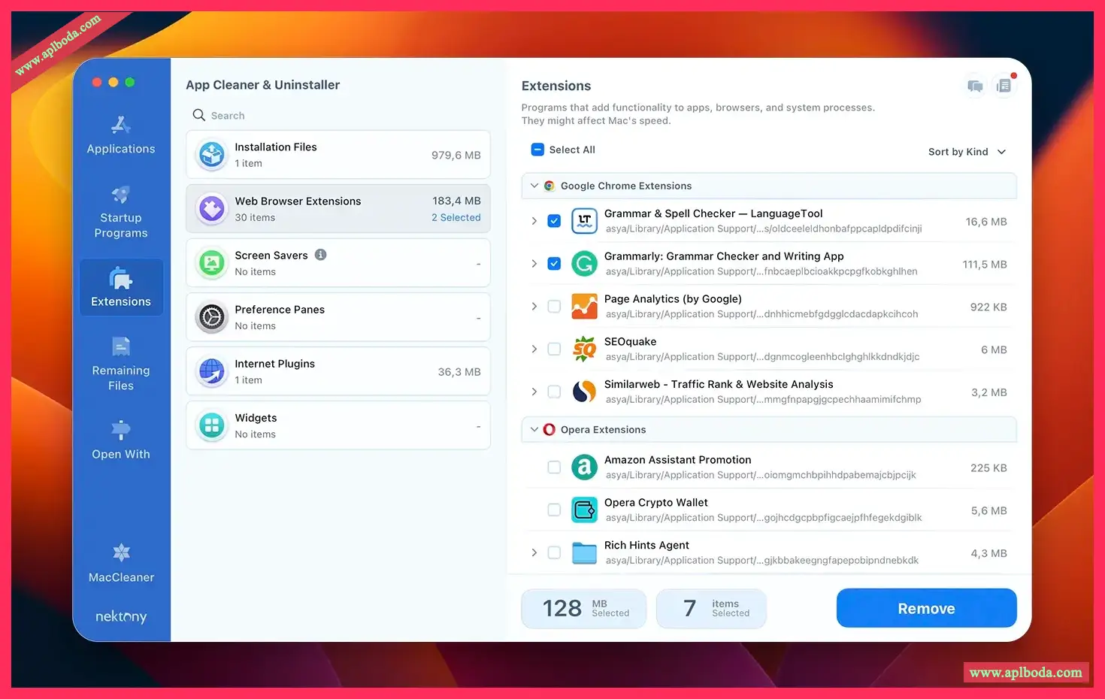Open the news list icon with red dot
Viewport: 1105px width, 699px height.
[x=1004, y=86]
